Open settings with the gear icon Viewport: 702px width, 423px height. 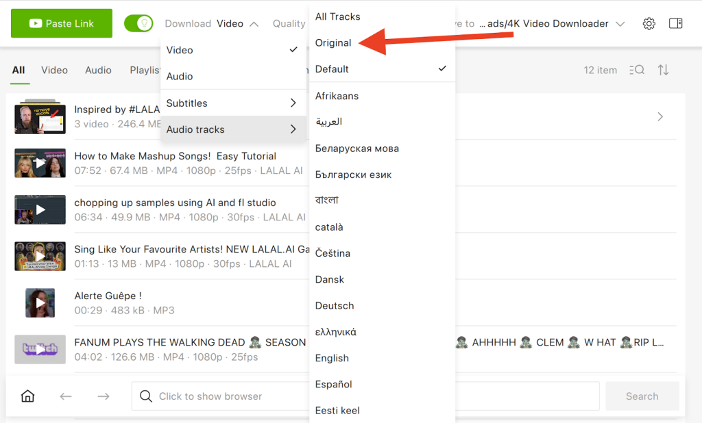coord(649,24)
